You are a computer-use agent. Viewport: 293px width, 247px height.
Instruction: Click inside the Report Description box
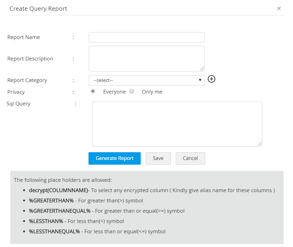(x=146, y=59)
